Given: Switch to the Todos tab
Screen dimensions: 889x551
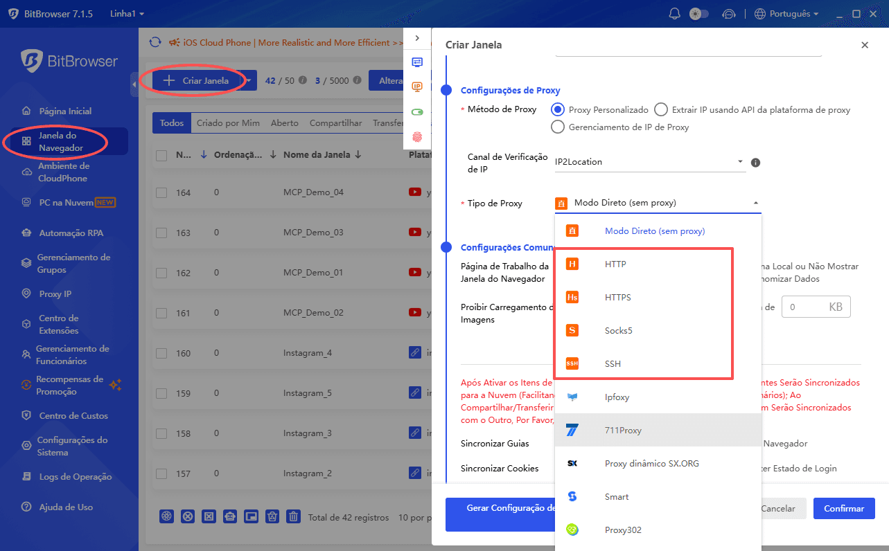Looking at the screenshot, I should tap(172, 123).
